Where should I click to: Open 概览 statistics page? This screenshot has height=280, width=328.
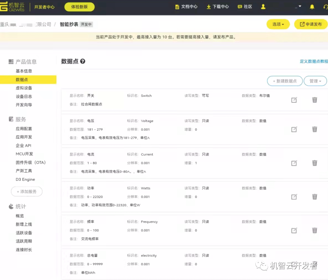coord(20,216)
